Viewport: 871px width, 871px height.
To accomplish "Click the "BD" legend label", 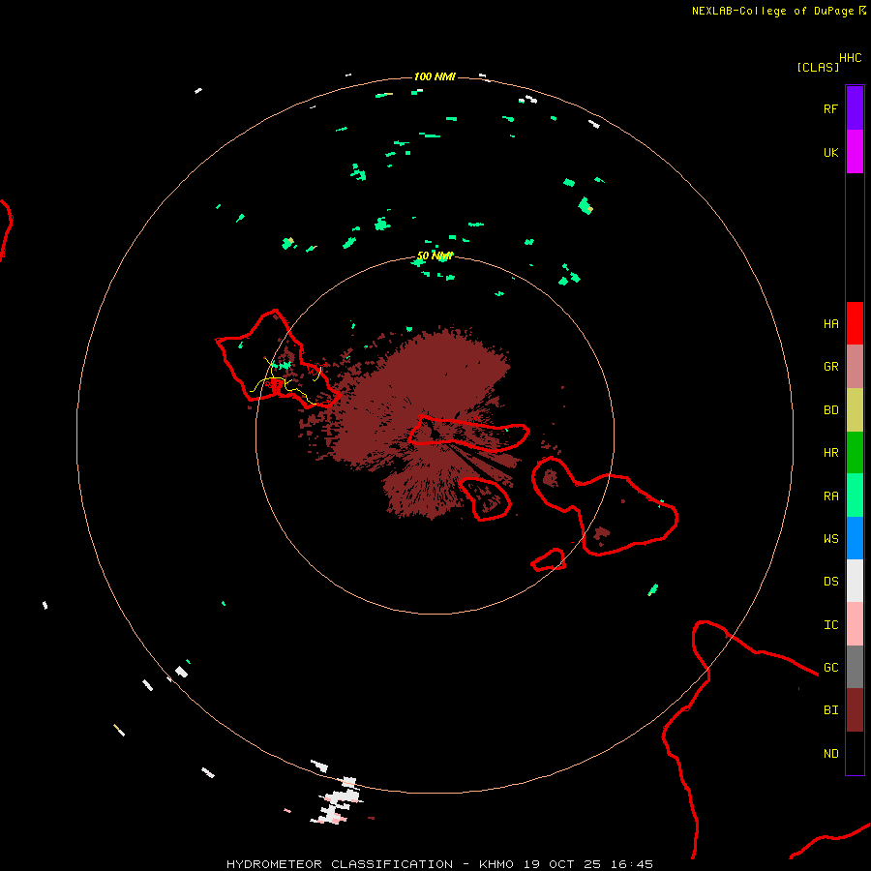I will (830, 410).
